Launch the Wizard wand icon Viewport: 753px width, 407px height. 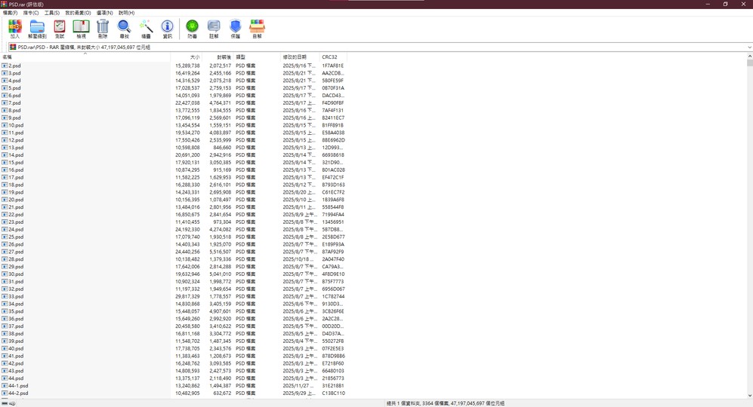click(146, 26)
